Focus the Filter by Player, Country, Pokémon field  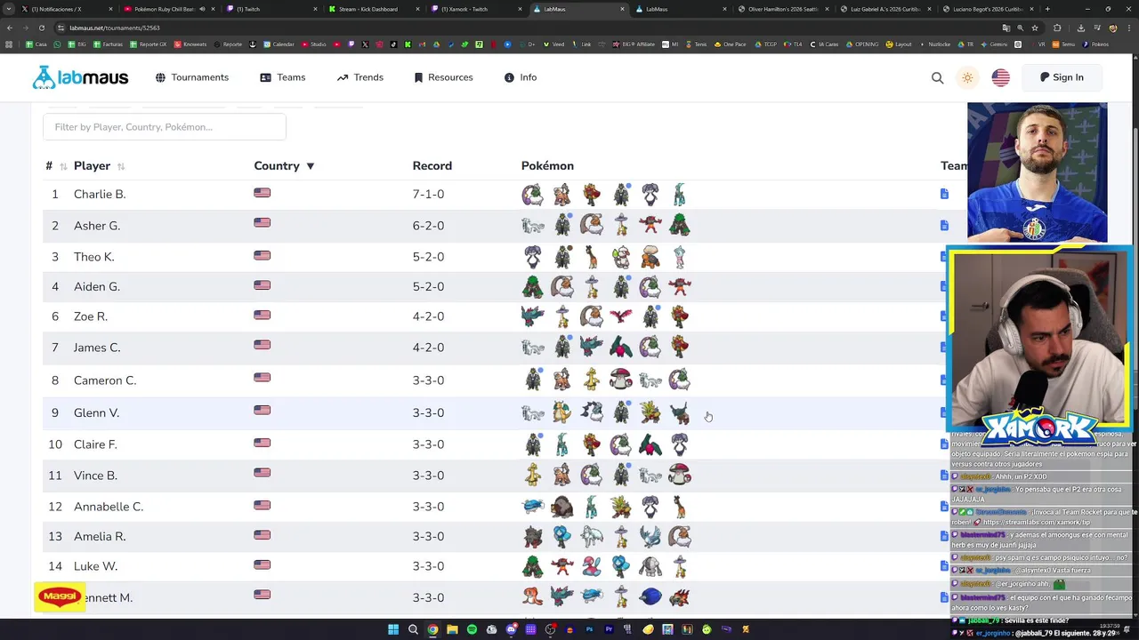165,127
